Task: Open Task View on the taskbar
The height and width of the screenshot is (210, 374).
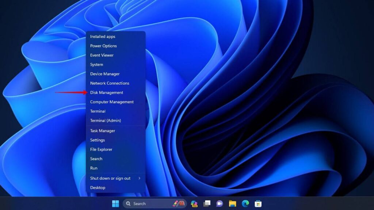Action: [207, 203]
